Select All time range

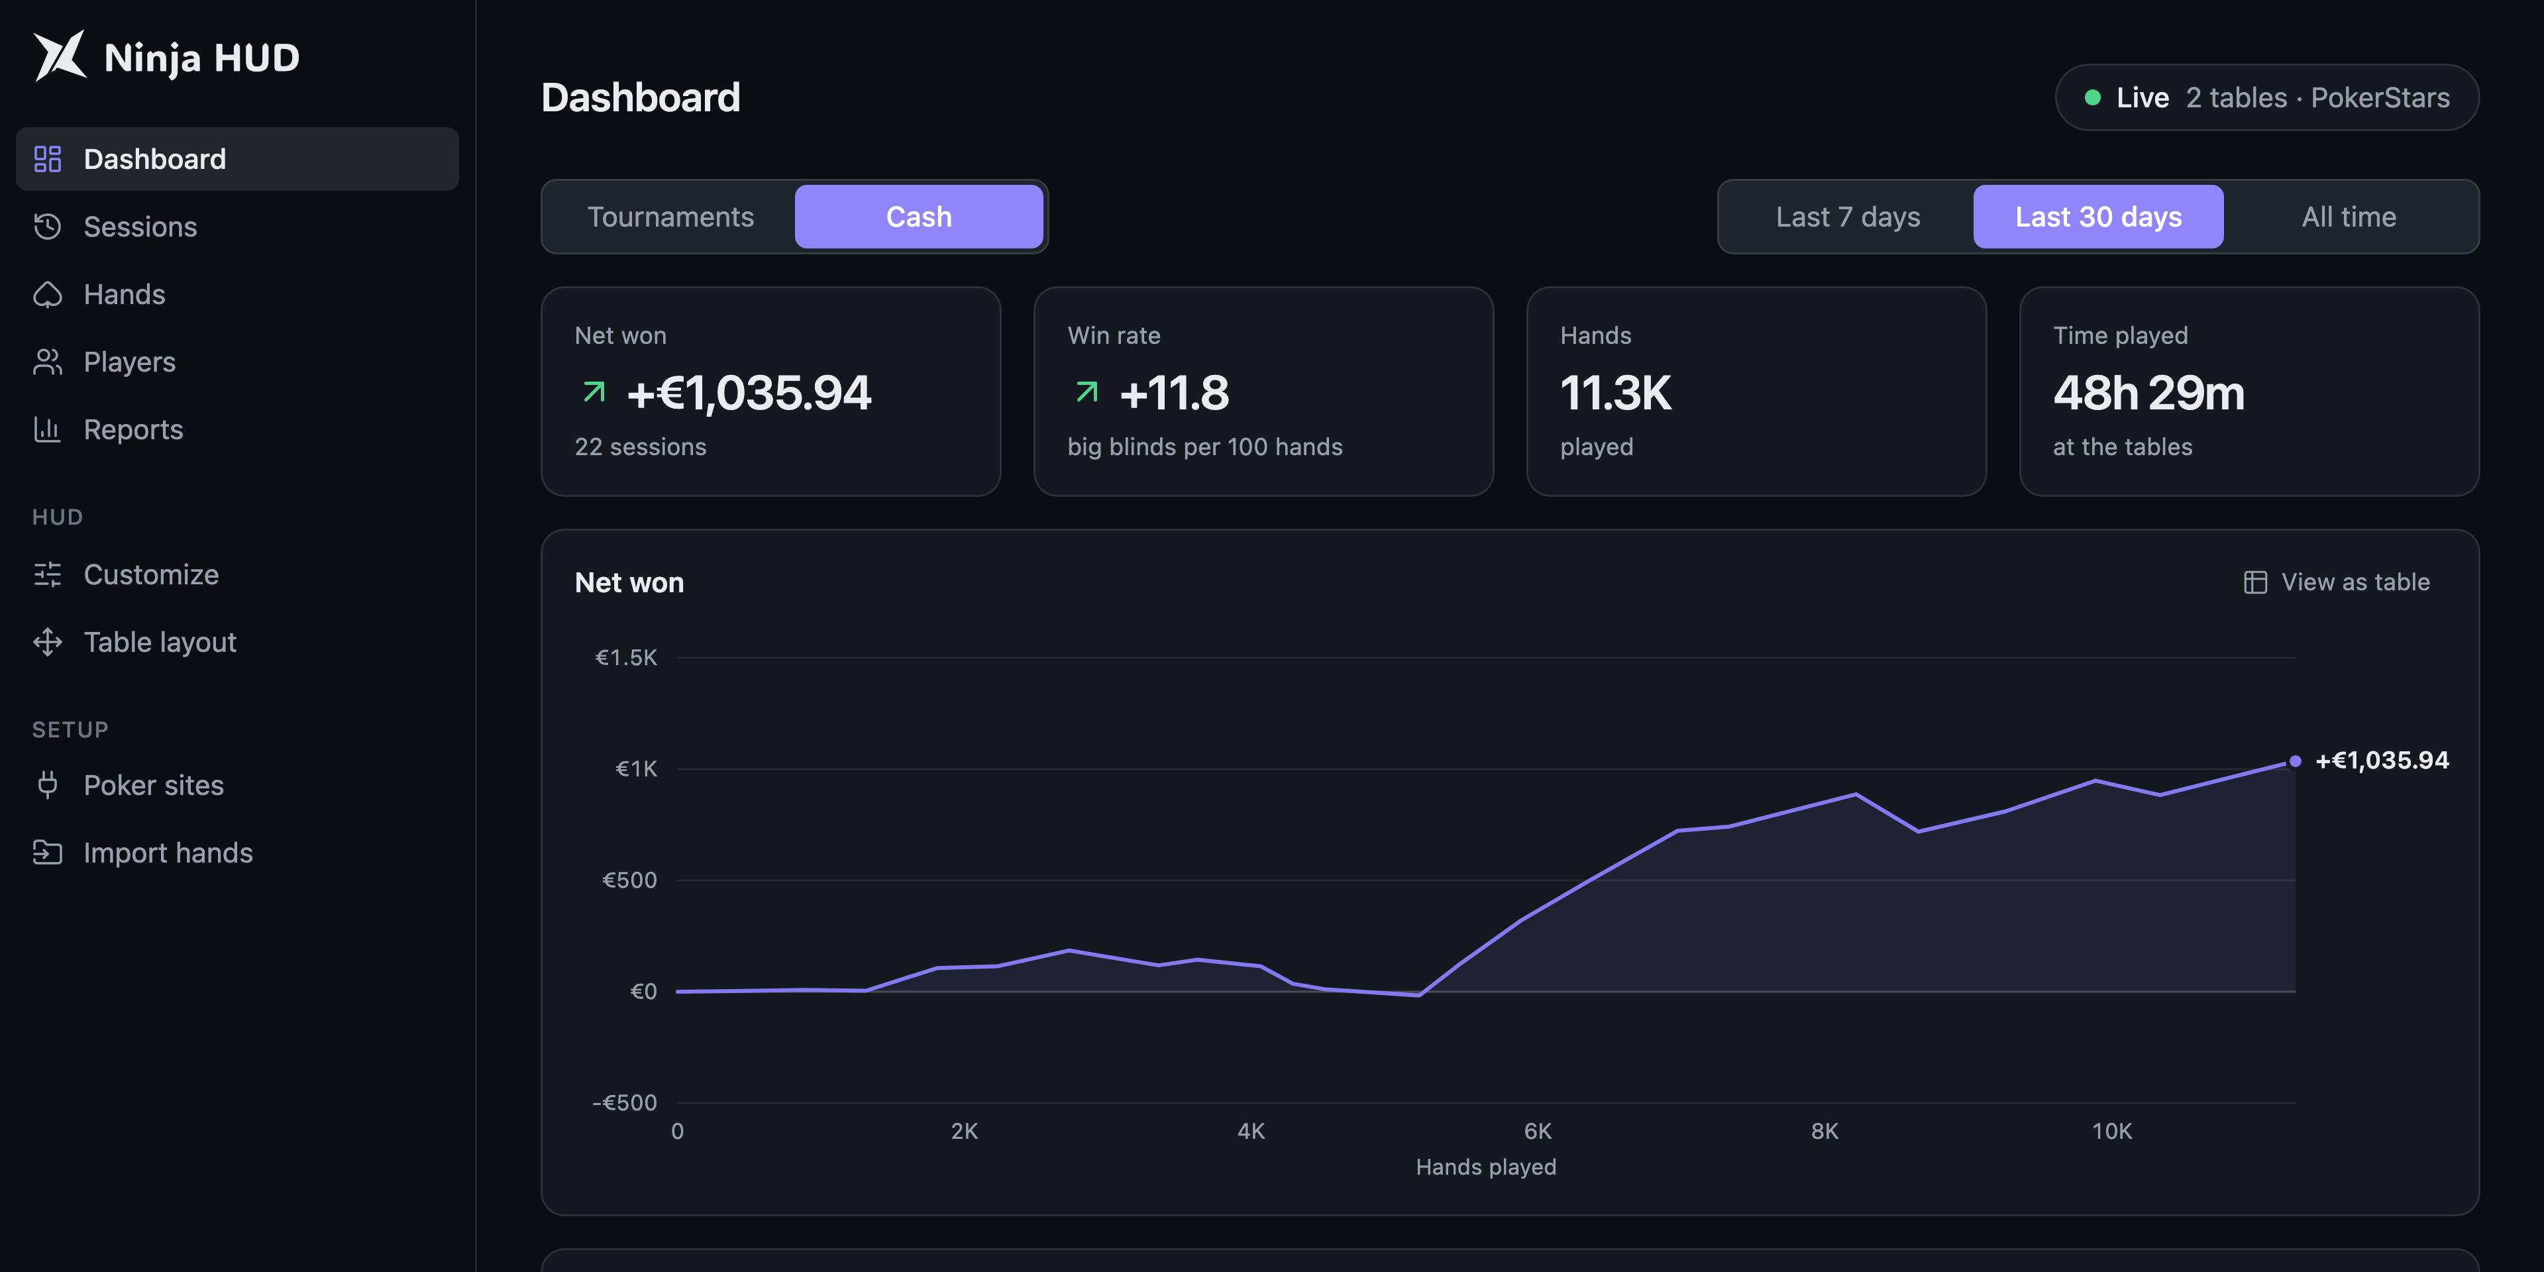2349,216
